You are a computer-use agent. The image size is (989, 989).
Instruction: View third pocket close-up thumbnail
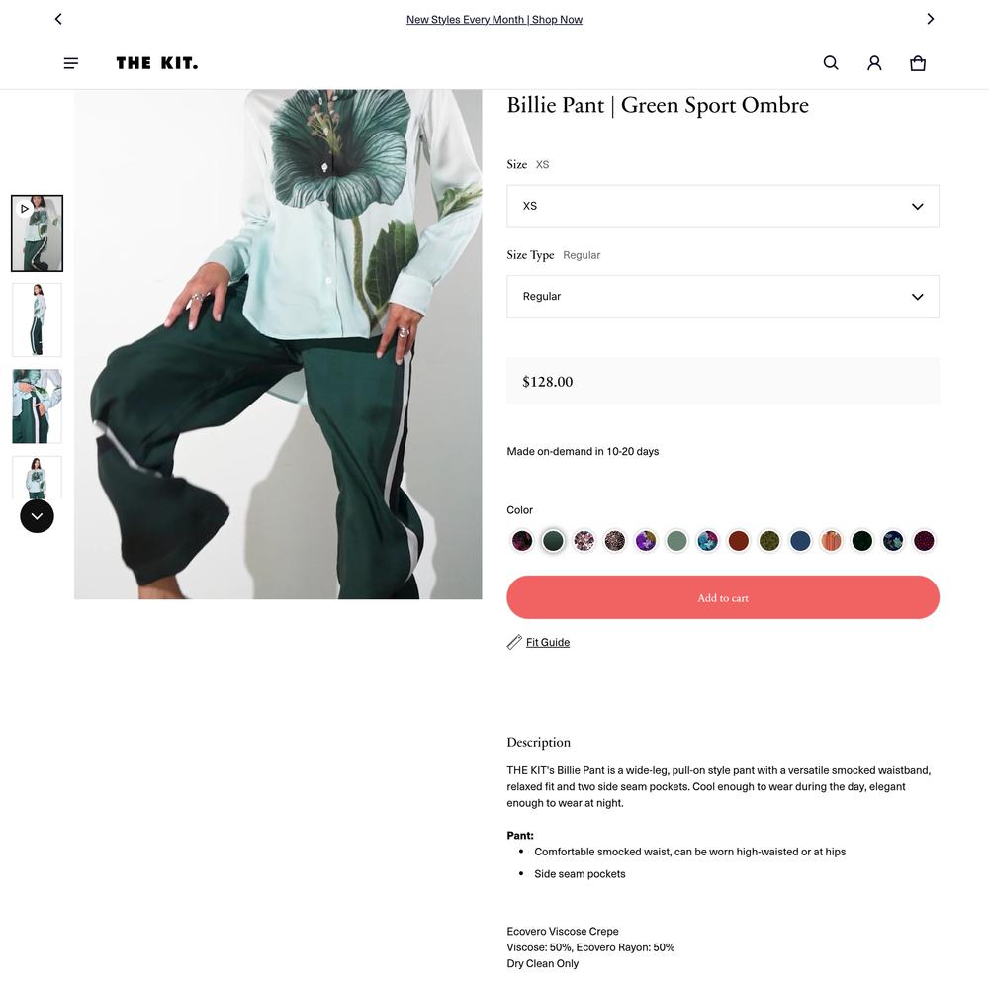point(38,406)
